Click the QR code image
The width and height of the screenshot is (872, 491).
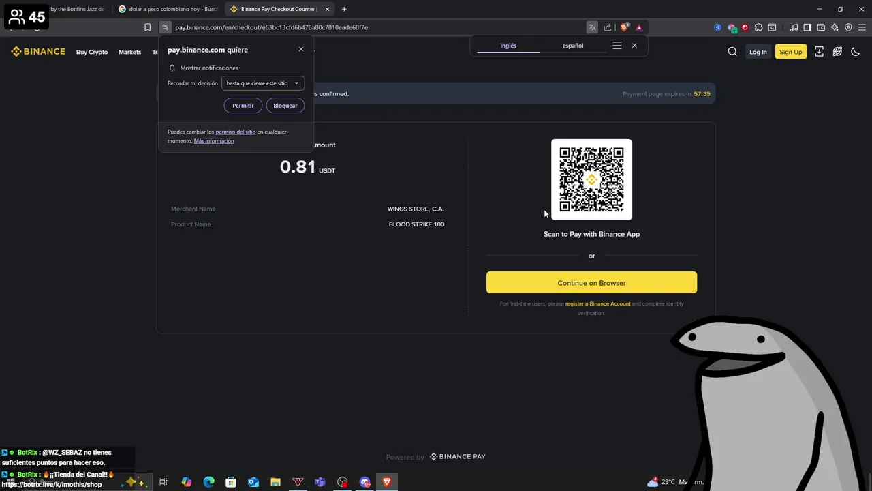[x=591, y=179]
